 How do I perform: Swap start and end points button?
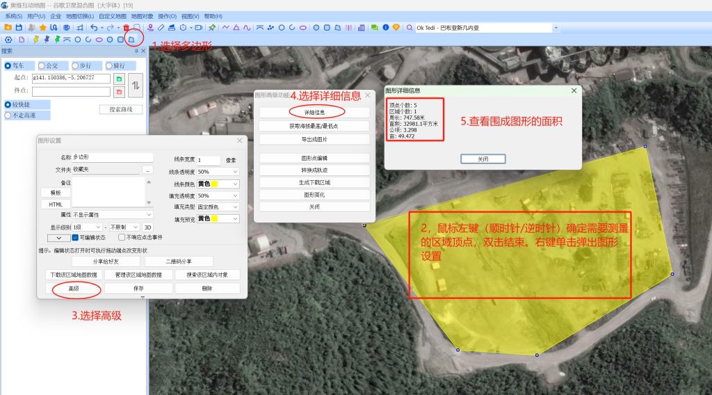click(x=136, y=84)
